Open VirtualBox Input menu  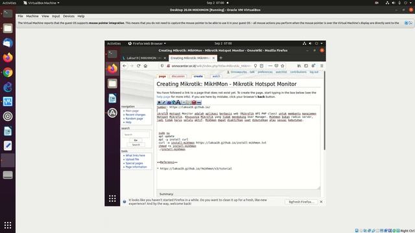pos(56,16)
